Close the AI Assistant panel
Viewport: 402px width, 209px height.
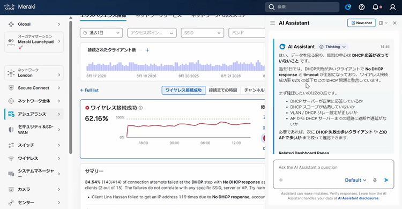395,23
